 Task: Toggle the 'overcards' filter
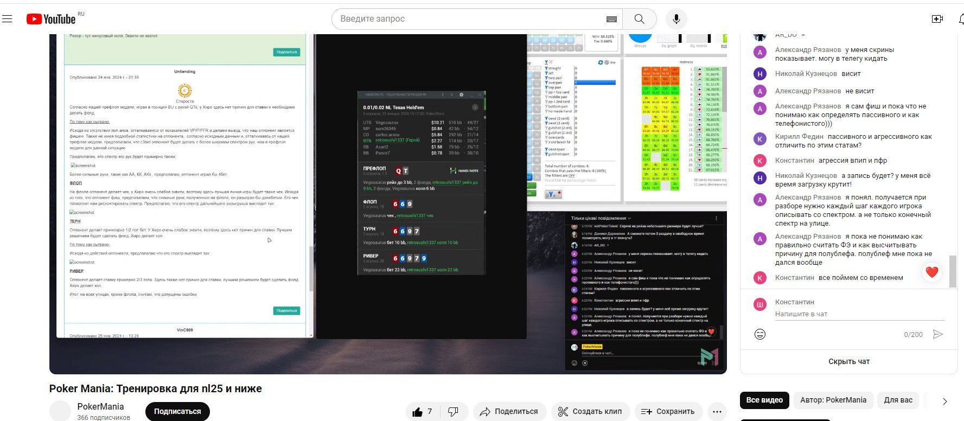click(554, 137)
